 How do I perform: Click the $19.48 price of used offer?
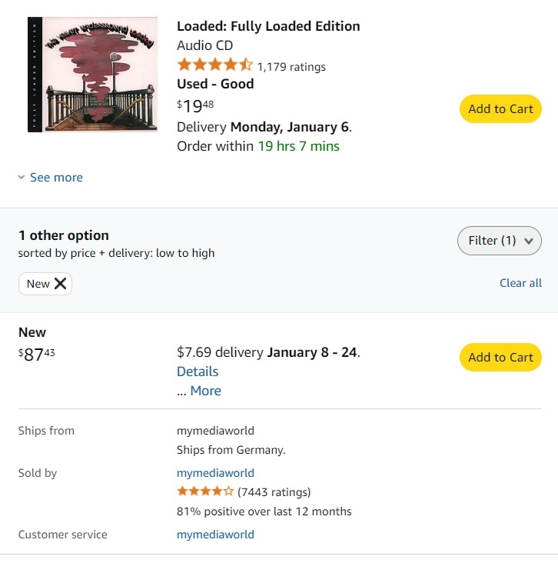click(x=195, y=106)
